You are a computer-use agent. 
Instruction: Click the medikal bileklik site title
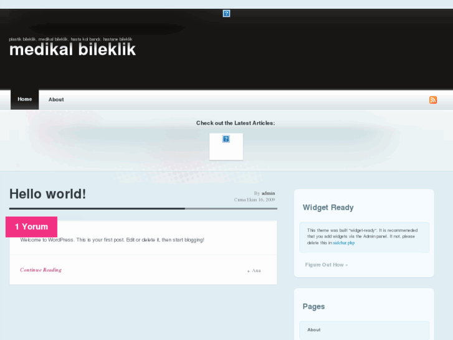coord(72,49)
